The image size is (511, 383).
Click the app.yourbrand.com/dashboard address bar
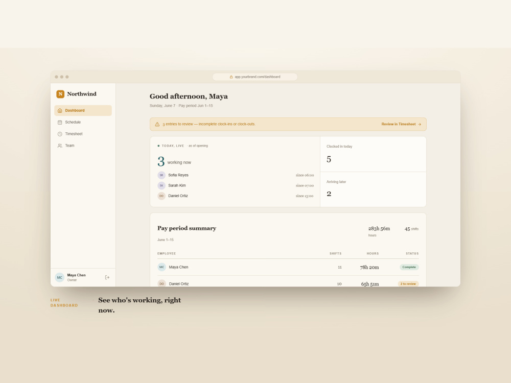coord(255,77)
